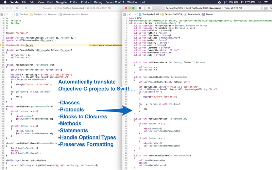Select TestApp project in left jump bar

(x=22, y=14)
